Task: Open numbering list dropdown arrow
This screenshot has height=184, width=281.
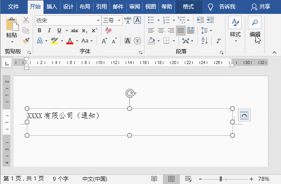Action: point(174,20)
